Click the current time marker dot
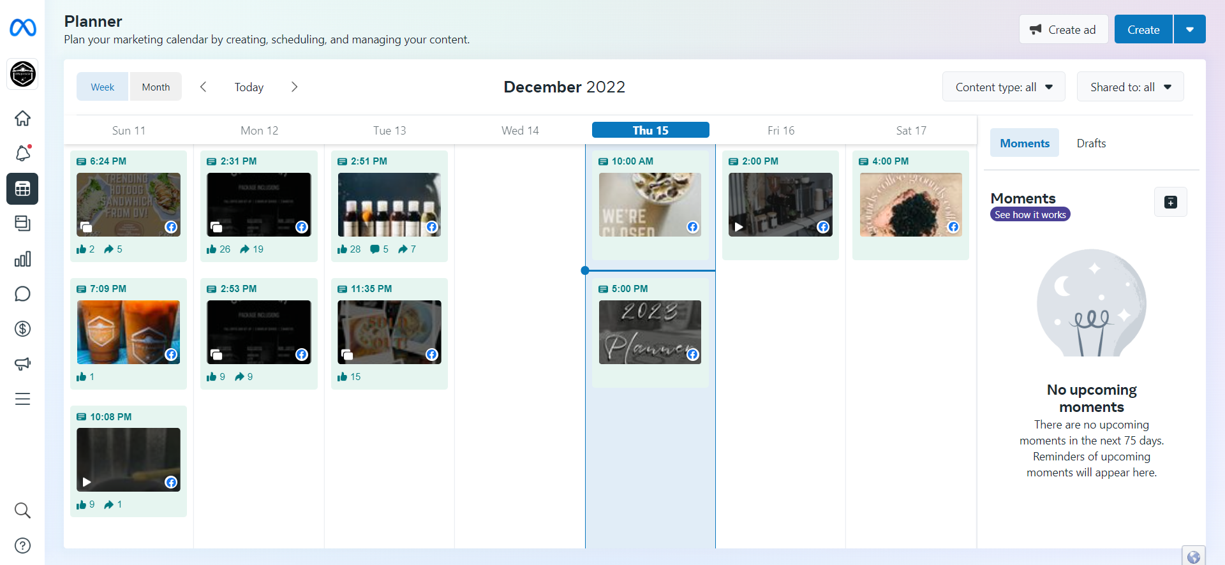 tap(585, 270)
